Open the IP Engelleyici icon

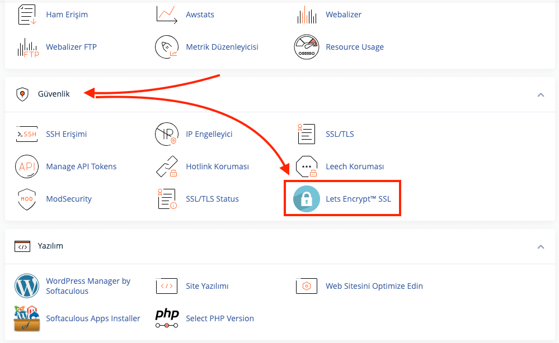(x=167, y=134)
